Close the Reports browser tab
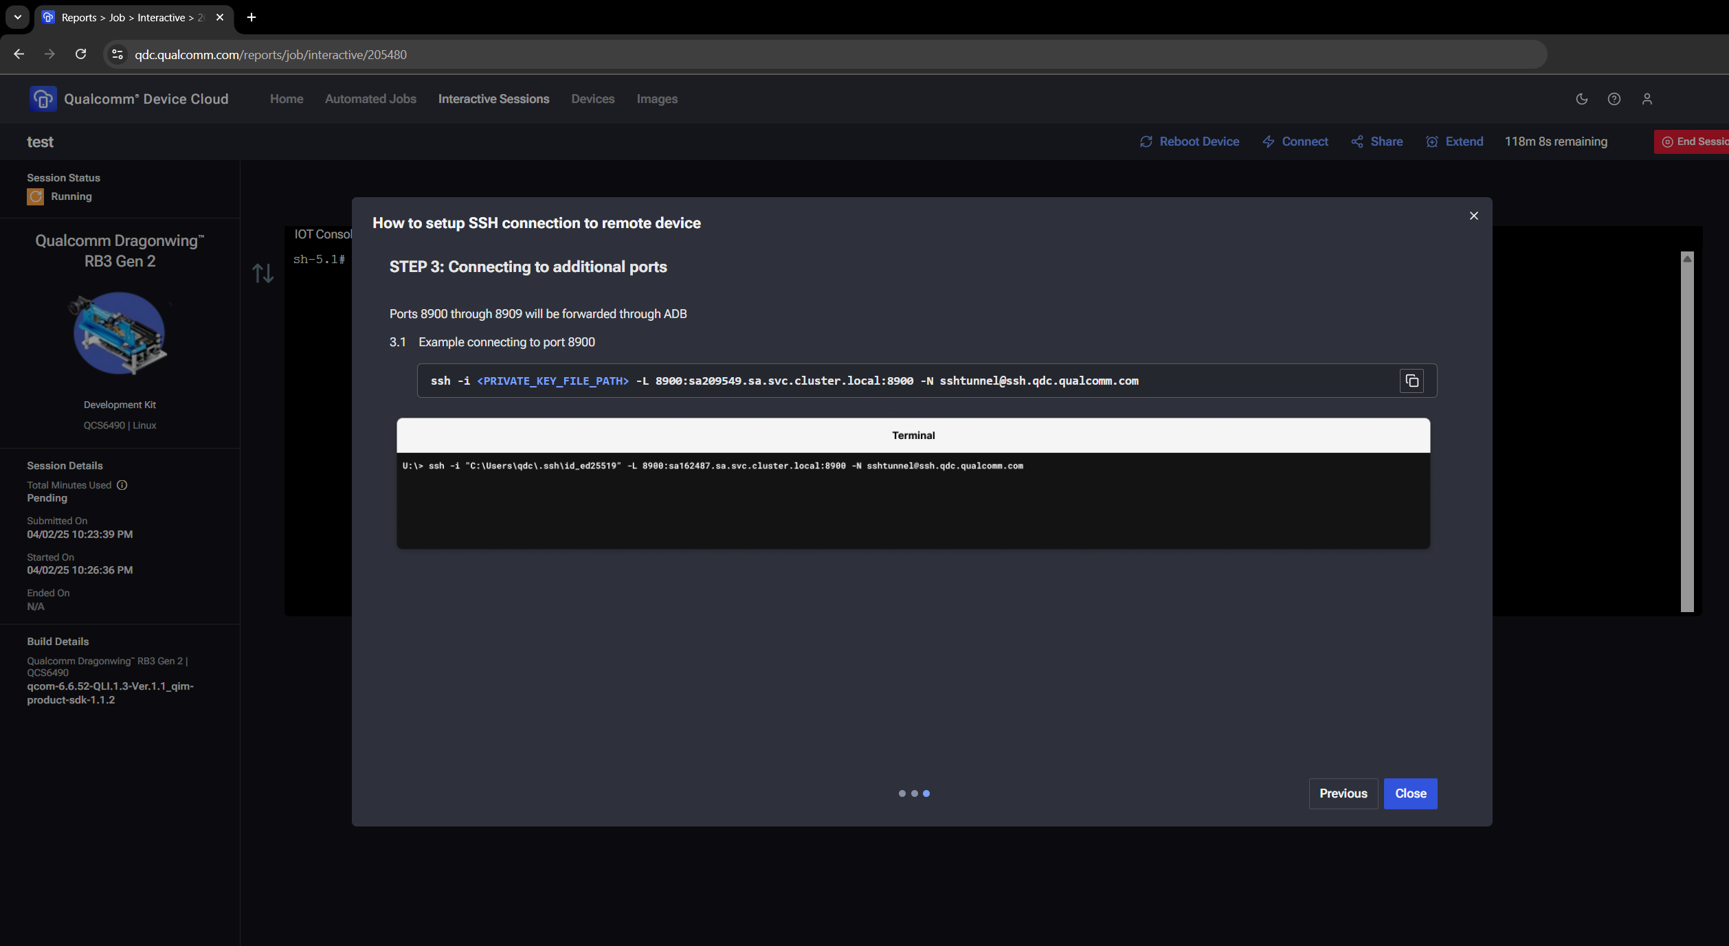This screenshot has height=946, width=1729. [x=220, y=17]
